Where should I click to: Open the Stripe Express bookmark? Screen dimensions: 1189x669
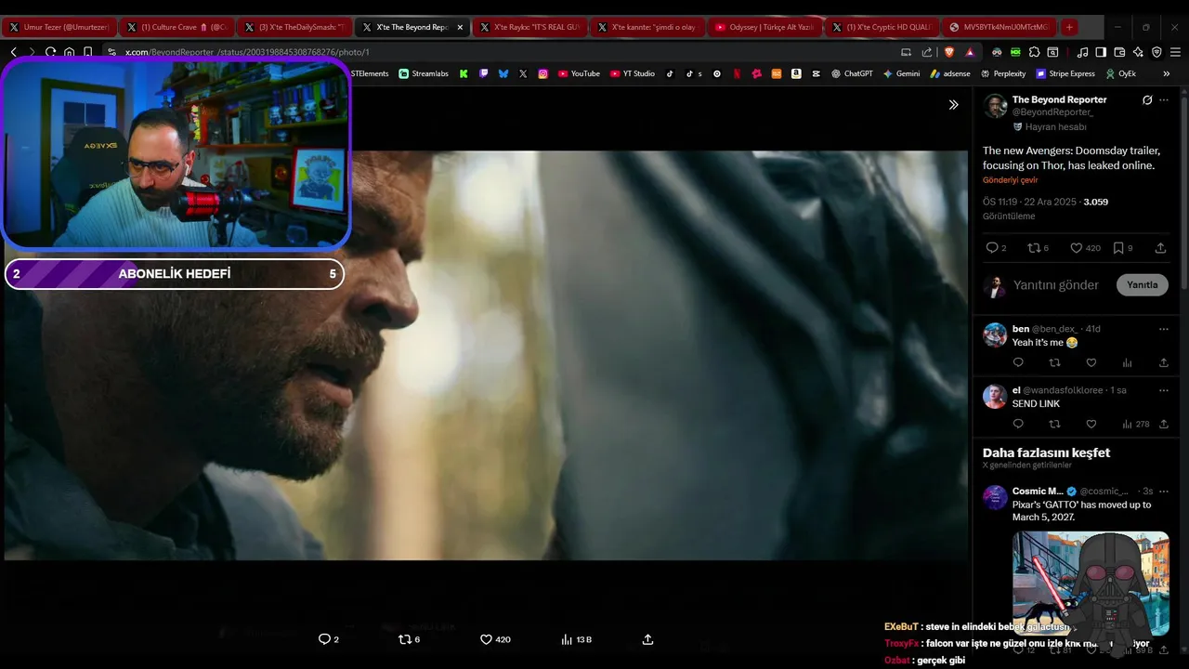click(1065, 73)
